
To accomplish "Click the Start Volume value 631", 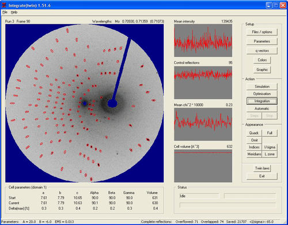I will [x=155, y=198].
